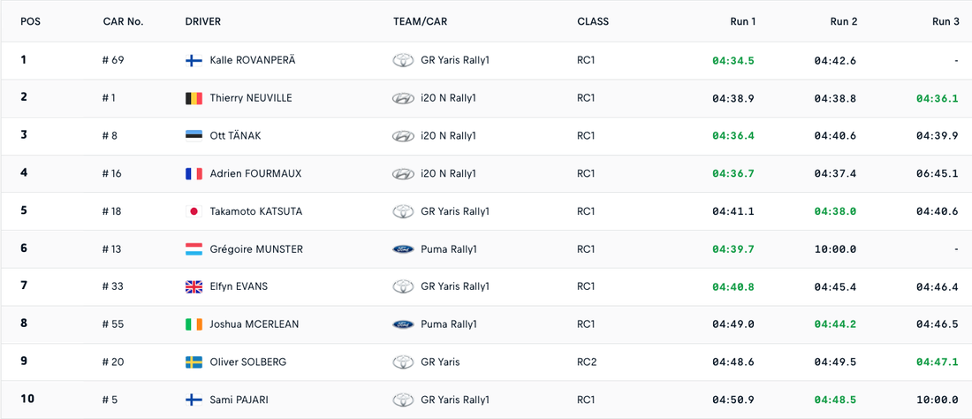This screenshot has height=419, width=972.
Task: Click the Swedish flag next to Oliver Solberg
Action: tap(194, 362)
